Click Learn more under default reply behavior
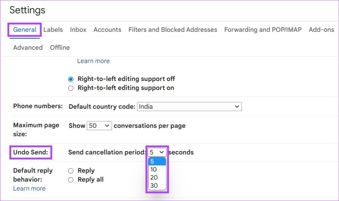This screenshot has height=201, width=339. 29,188
